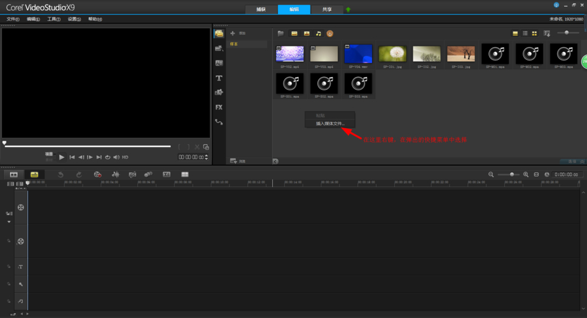
Task: Zoom out the timeline
Action: click(491, 174)
